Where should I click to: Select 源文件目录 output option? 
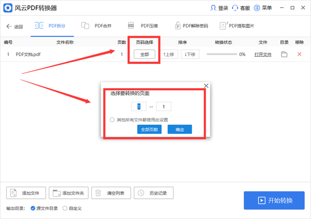pyautogui.click(x=33, y=208)
